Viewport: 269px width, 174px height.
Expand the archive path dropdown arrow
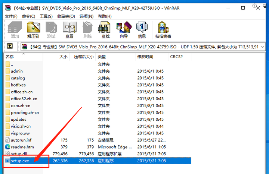click(263, 47)
